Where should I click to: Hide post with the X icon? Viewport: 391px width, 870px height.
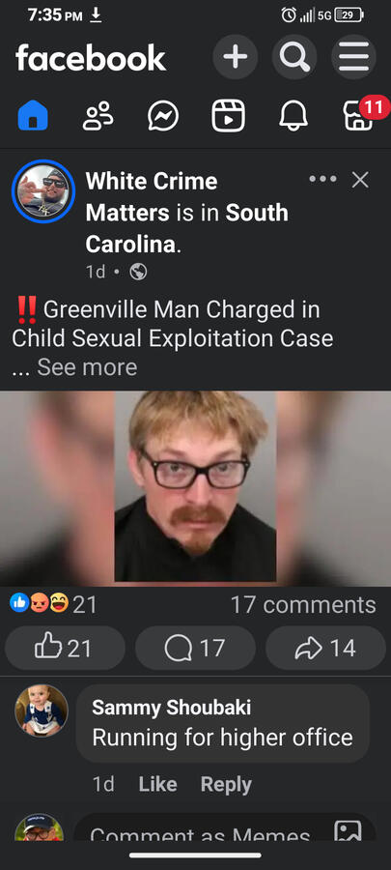pos(360,179)
